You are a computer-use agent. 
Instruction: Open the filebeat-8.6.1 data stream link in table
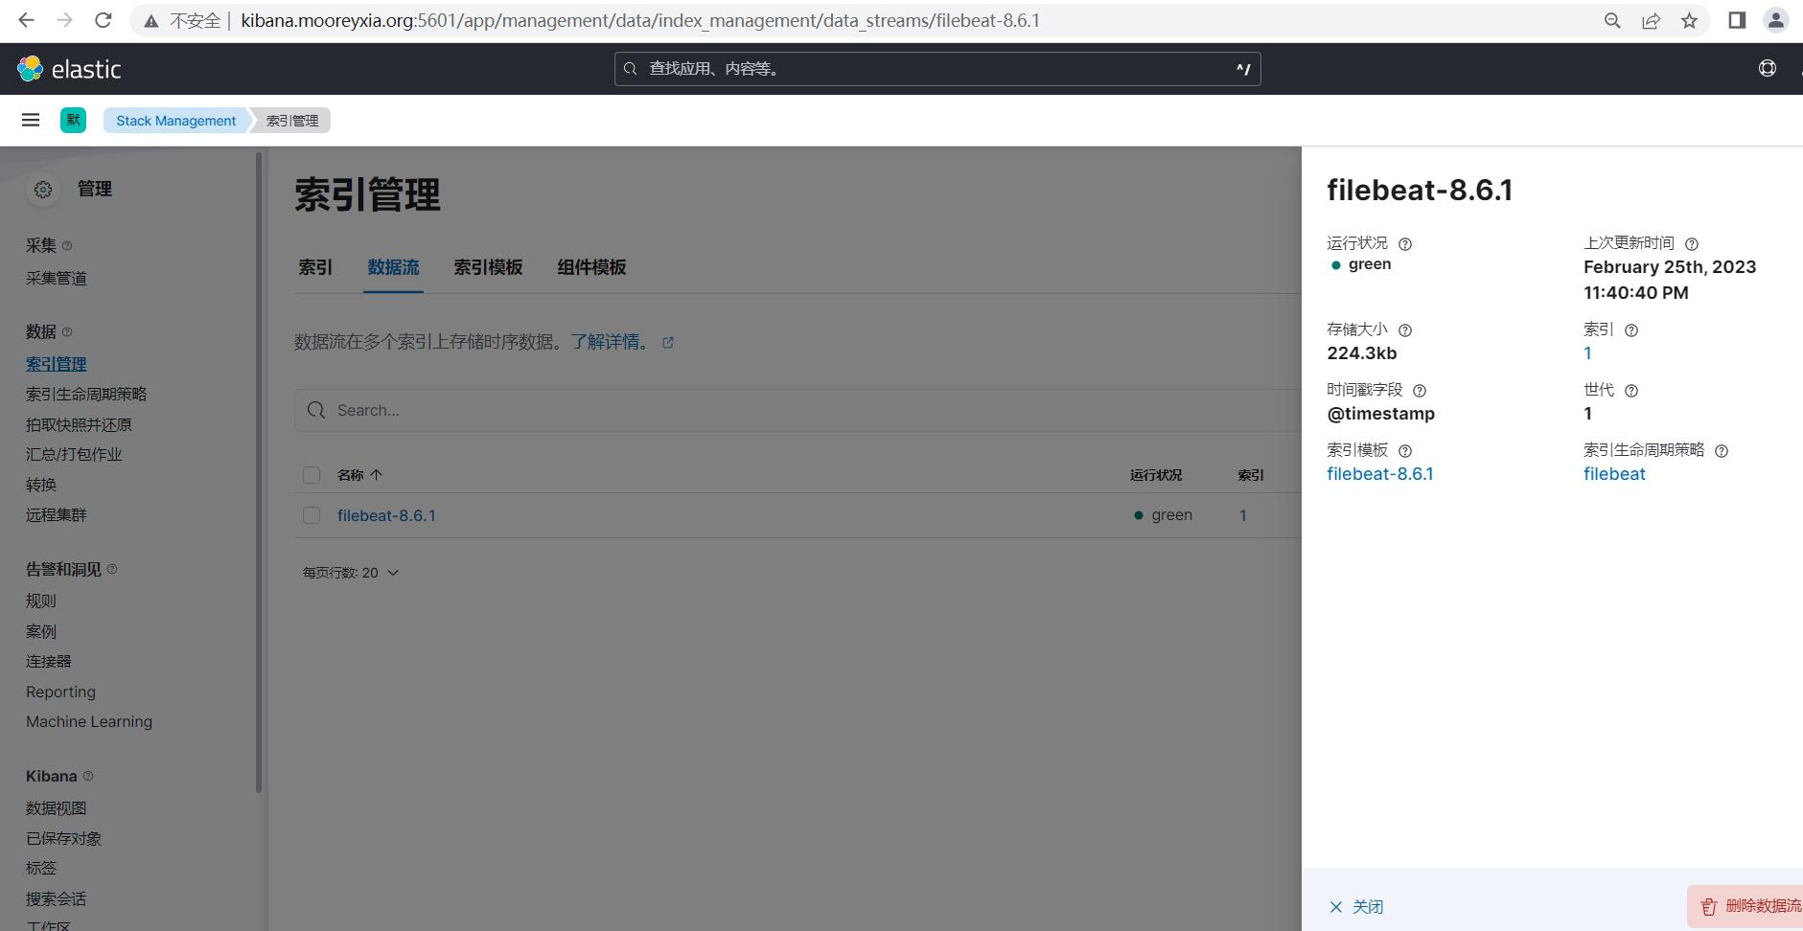(x=386, y=515)
